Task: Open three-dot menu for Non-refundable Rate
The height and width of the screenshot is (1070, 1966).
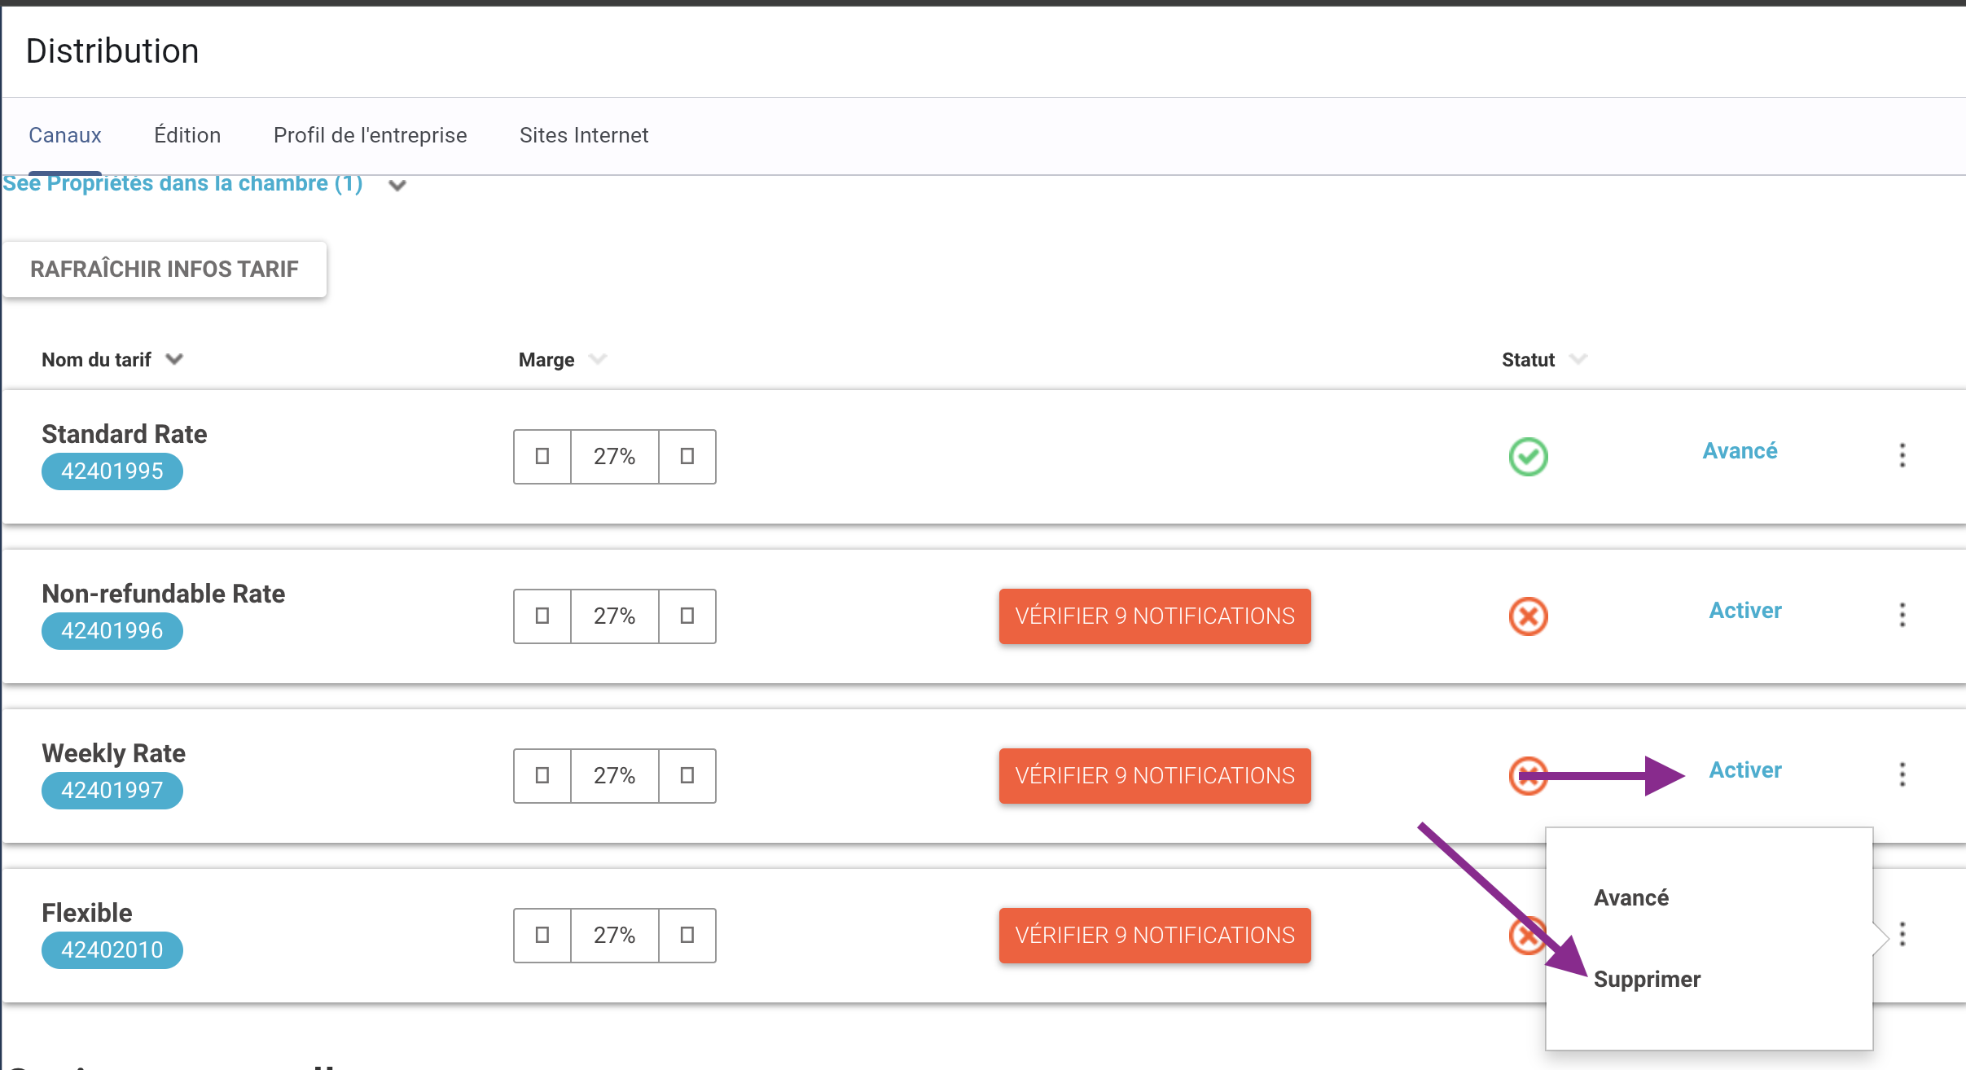Action: pyautogui.click(x=1902, y=615)
